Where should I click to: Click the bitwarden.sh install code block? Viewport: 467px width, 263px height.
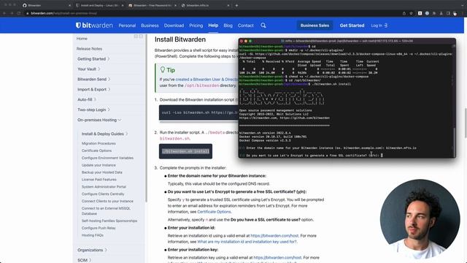[x=185, y=151]
